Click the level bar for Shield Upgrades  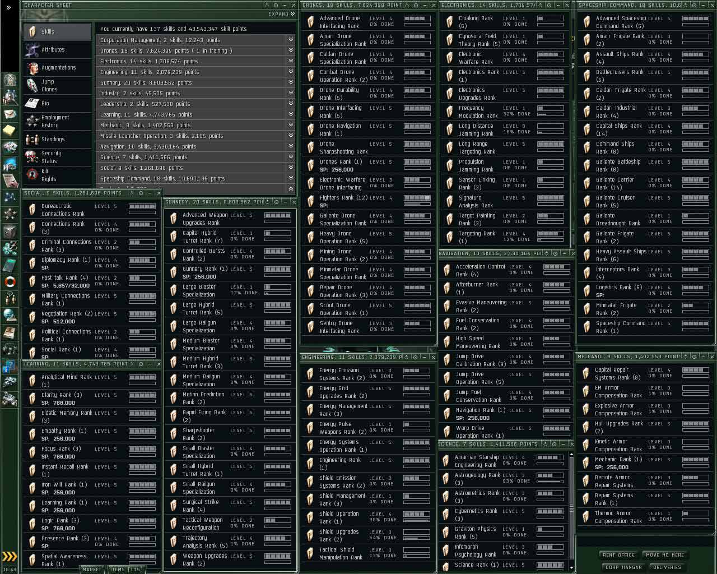417,532
